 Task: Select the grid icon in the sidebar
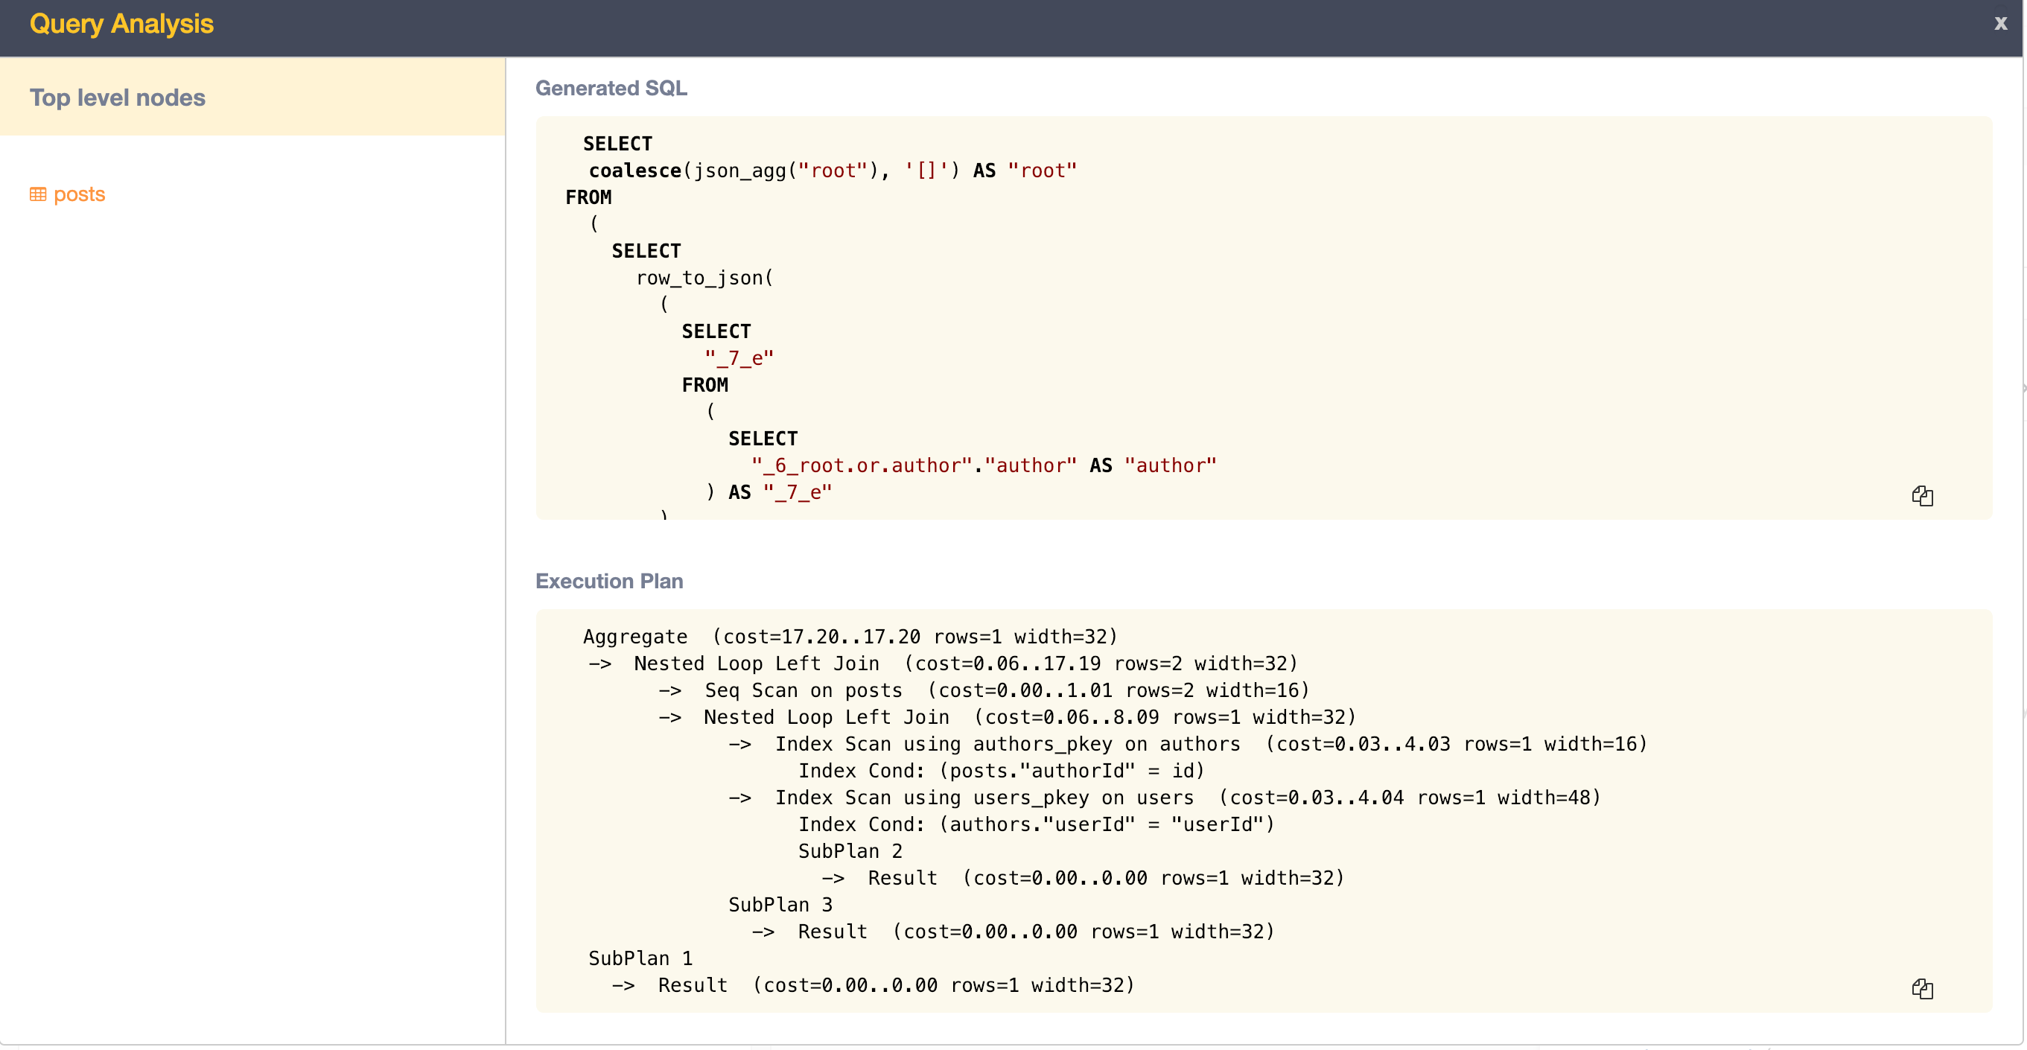37,194
